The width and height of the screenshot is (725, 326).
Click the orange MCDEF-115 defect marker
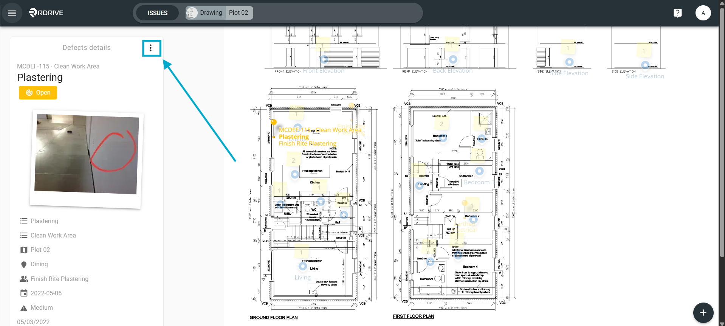(274, 122)
